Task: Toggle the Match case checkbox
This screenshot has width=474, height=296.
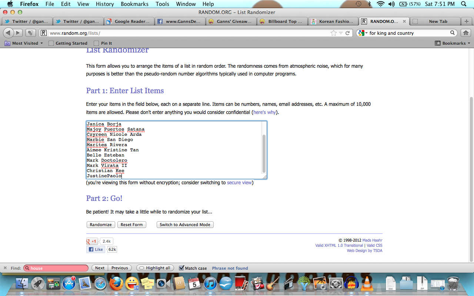Action: click(181, 268)
